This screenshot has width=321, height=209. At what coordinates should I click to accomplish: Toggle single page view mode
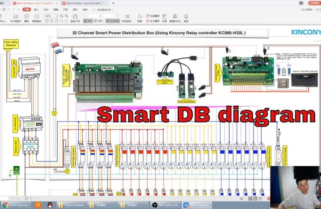coord(89,21)
